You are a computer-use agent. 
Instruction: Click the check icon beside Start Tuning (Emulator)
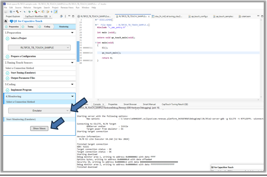pyautogui.click(x=7, y=73)
